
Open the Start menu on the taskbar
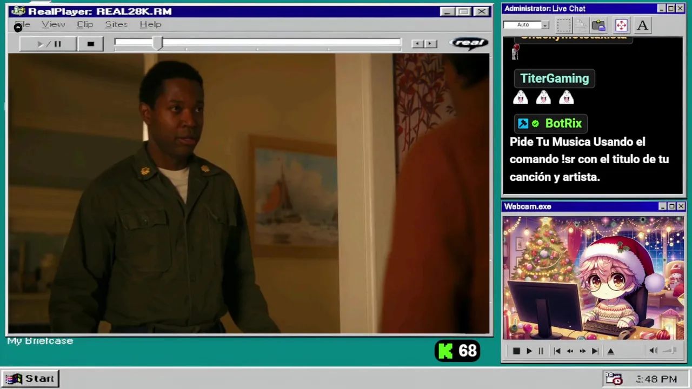pyautogui.click(x=30, y=379)
